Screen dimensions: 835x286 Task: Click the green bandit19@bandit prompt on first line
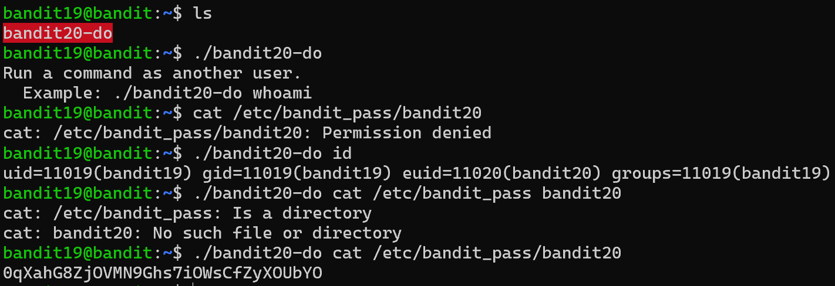point(78,13)
